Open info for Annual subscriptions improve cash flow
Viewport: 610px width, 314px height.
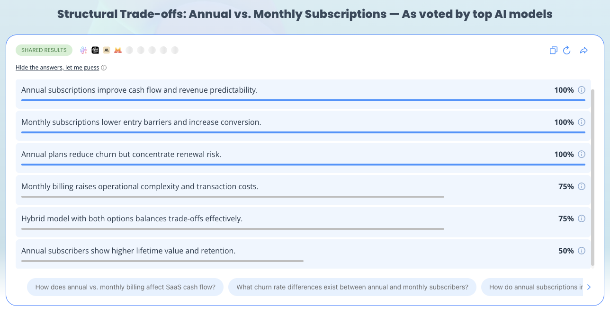click(582, 90)
